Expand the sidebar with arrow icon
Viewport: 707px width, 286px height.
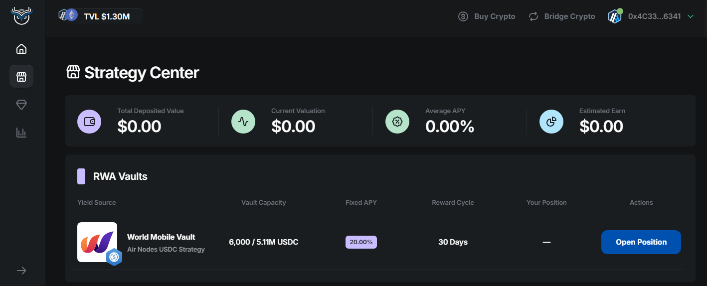21,271
